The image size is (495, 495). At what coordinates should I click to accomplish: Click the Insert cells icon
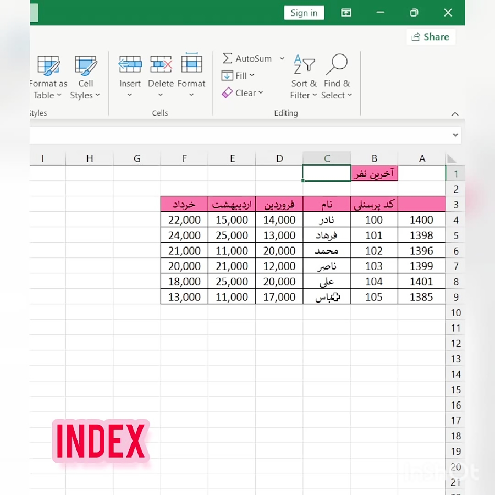click(x=130, y=65)
